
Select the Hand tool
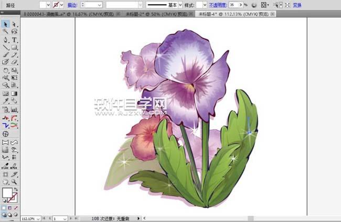click(x=5, y=182)
